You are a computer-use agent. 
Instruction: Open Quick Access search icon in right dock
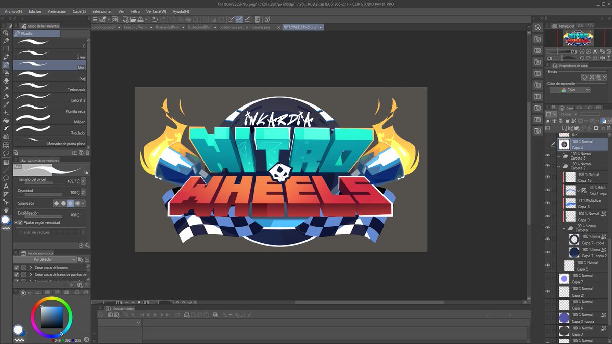point(538,27)
